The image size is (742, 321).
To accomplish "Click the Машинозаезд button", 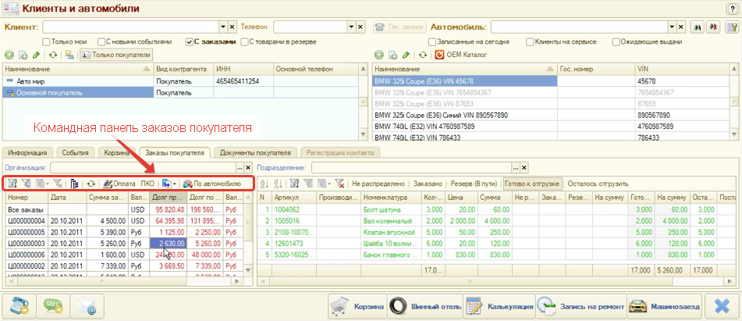I will 665,307.
